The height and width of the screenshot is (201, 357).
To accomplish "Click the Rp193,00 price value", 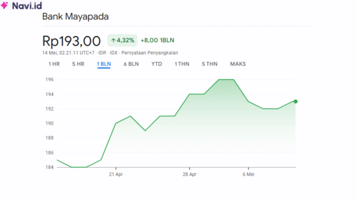I will tap(72, 40).
